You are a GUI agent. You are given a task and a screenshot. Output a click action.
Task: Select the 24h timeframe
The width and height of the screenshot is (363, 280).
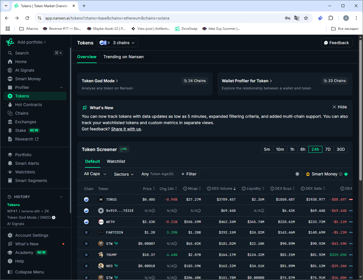pyautogui.click(x=315, y=149)
